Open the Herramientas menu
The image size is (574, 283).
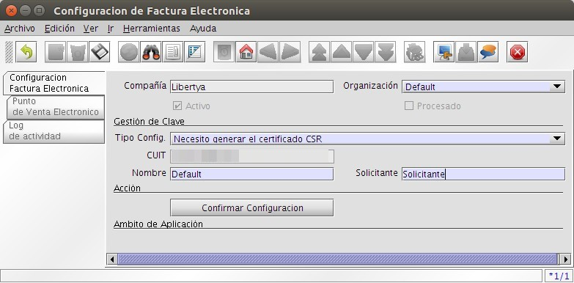click(x=152, y=28)
